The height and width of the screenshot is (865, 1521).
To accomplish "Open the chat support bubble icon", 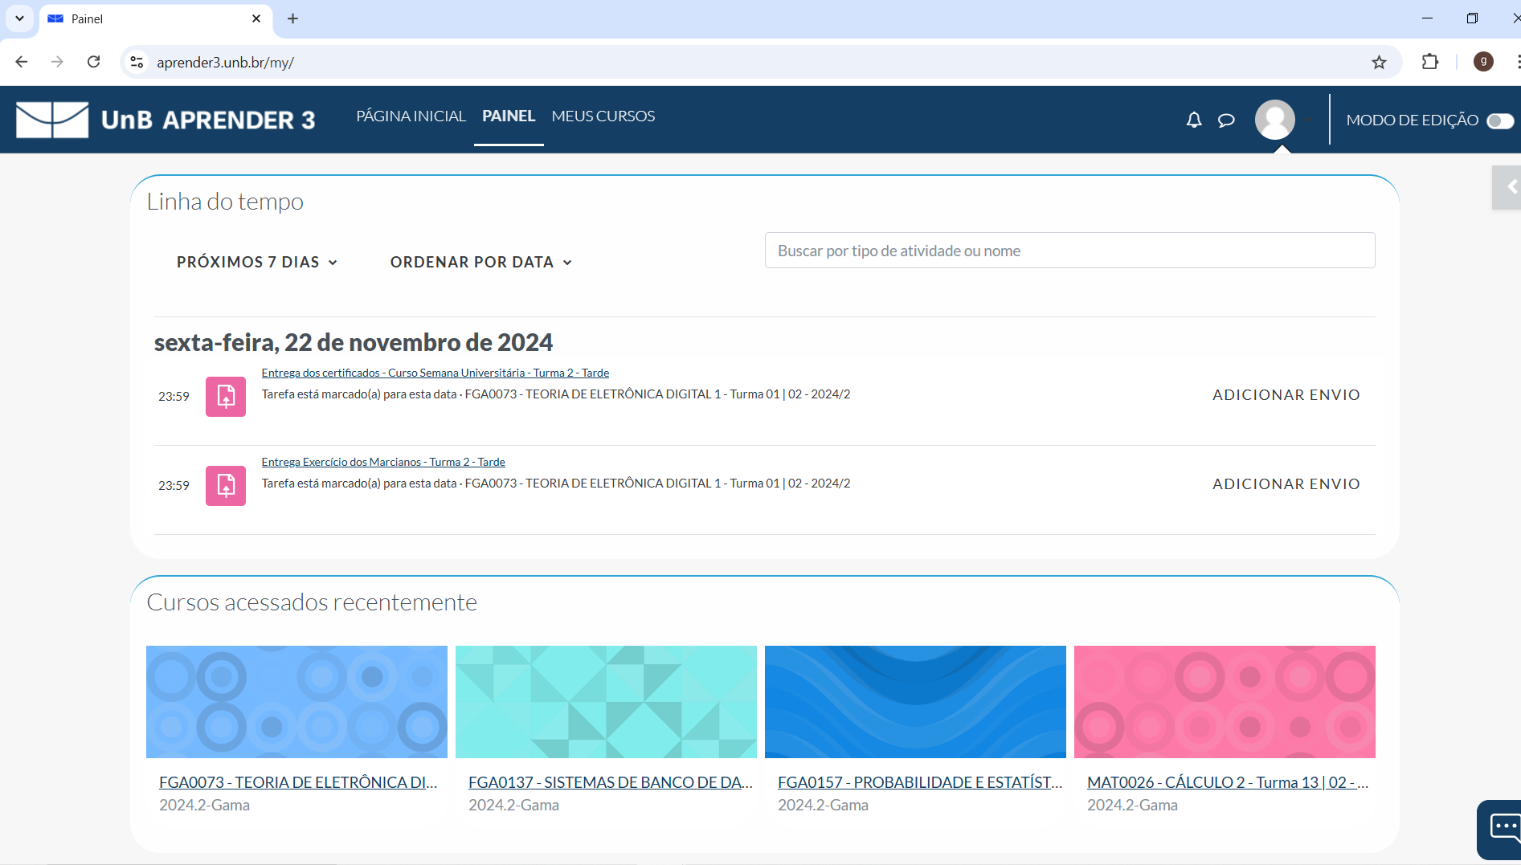I will point(1500,828).
